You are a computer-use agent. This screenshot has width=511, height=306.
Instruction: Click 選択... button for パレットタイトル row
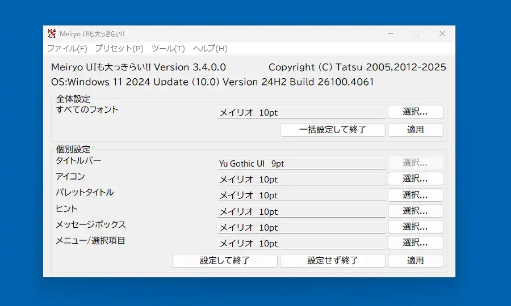coord(416,195)
